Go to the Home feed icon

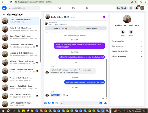(x=59, y=8)
